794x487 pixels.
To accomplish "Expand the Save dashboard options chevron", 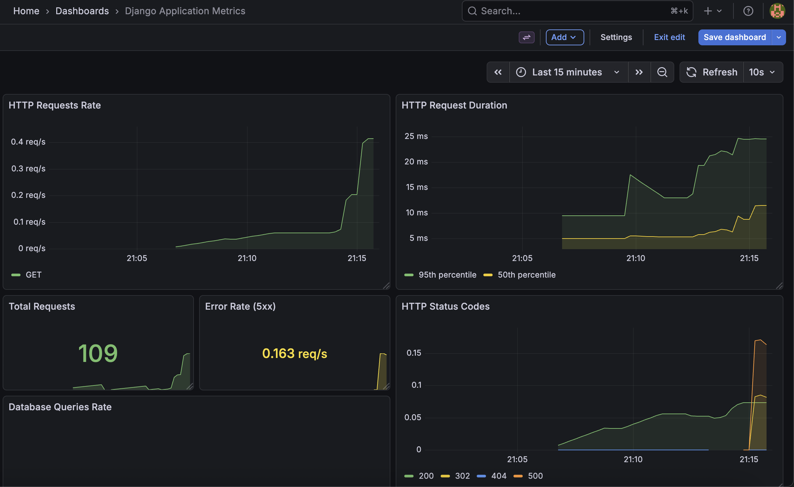I will pyautogui.click(x=779, y=37).
